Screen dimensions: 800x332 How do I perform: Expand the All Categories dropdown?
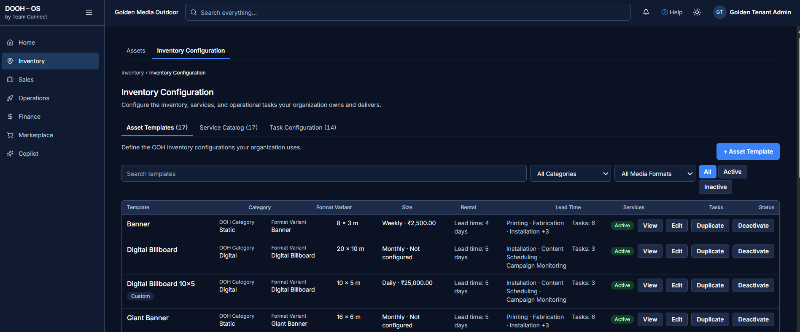click(x=571, y=173)
